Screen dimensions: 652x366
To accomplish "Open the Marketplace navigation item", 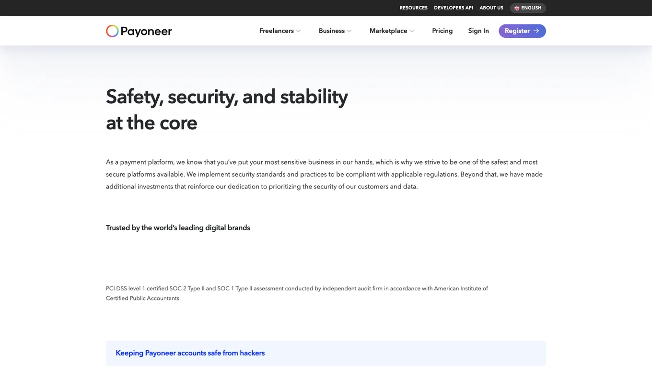I will pos(392,31).
